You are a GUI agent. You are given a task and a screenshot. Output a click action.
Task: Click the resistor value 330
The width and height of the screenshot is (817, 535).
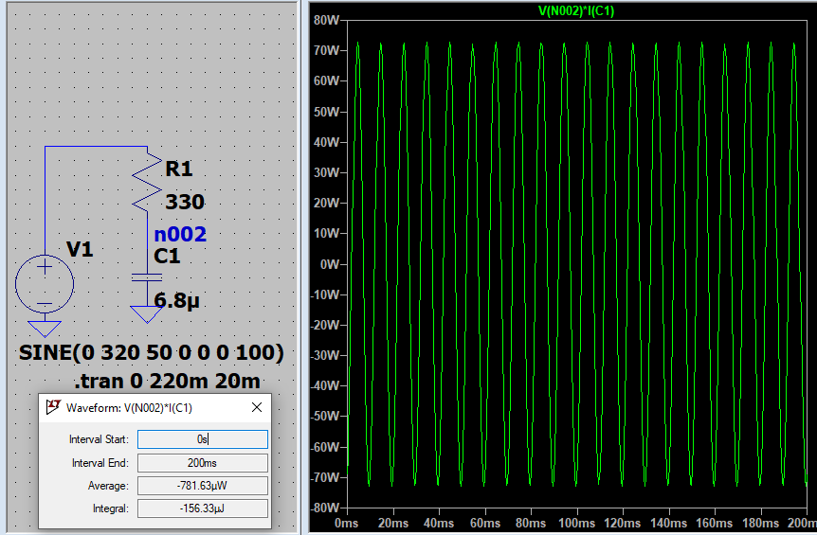(x=185, y=202)
